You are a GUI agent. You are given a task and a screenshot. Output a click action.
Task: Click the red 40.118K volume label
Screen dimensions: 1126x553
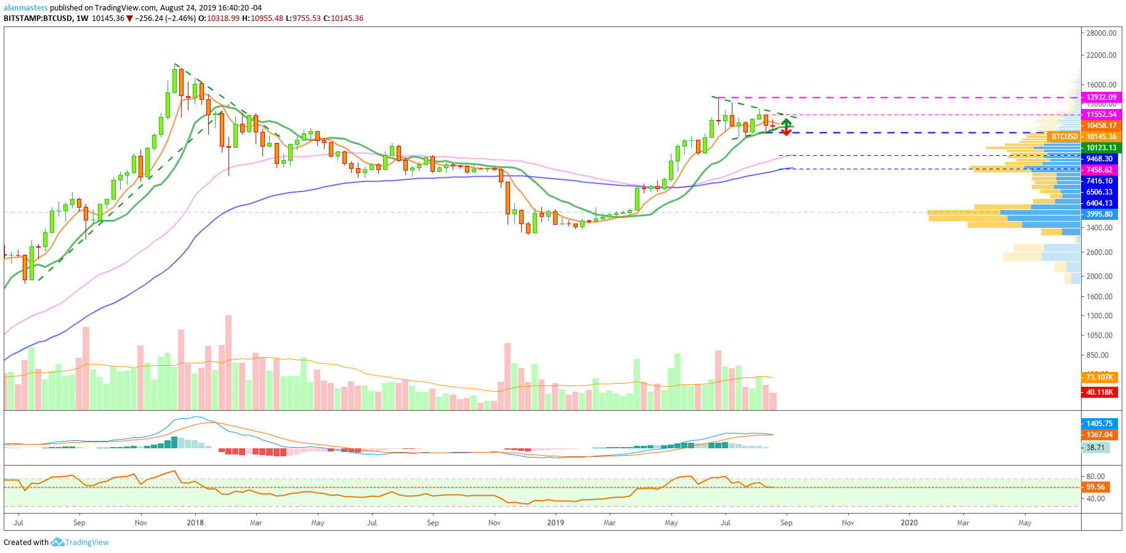(1100, 392)
